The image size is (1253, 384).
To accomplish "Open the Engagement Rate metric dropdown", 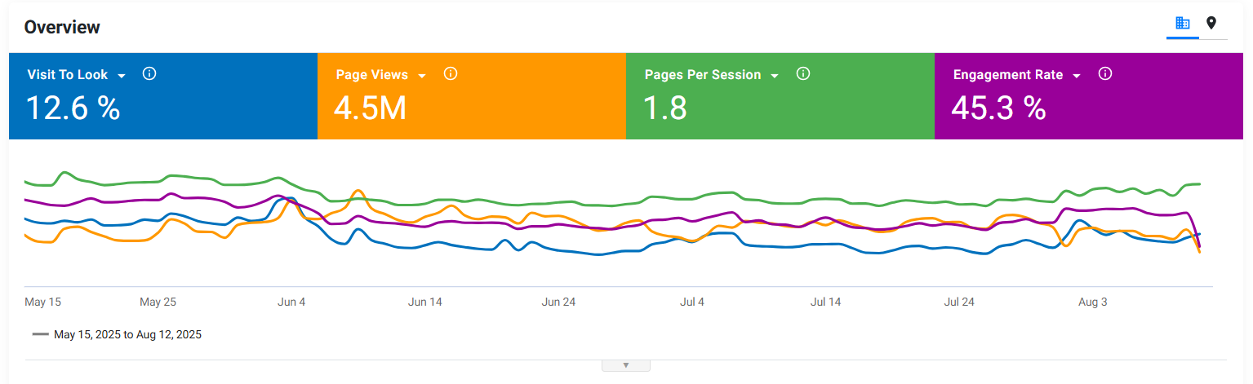I will tap(1077, 76).
